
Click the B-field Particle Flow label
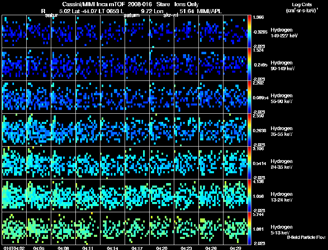coord(306,237)
